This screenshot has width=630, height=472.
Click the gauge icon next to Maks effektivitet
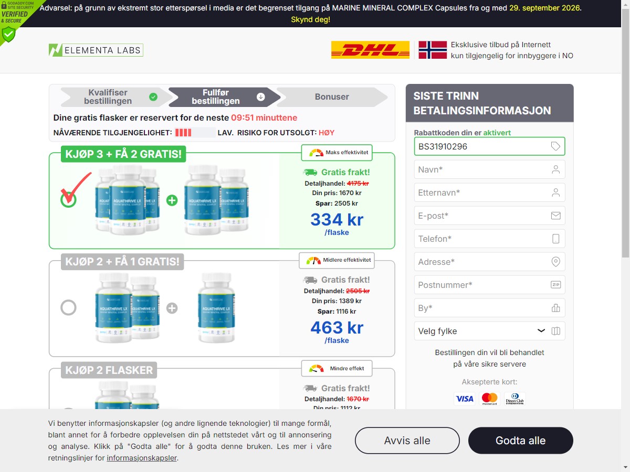(x=316, y=153)
